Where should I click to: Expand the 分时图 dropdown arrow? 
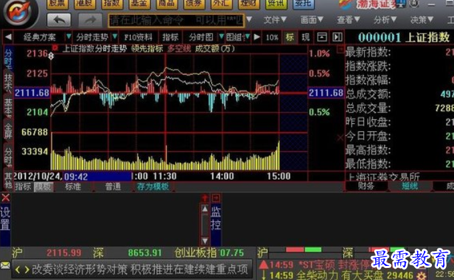[221, 36]
